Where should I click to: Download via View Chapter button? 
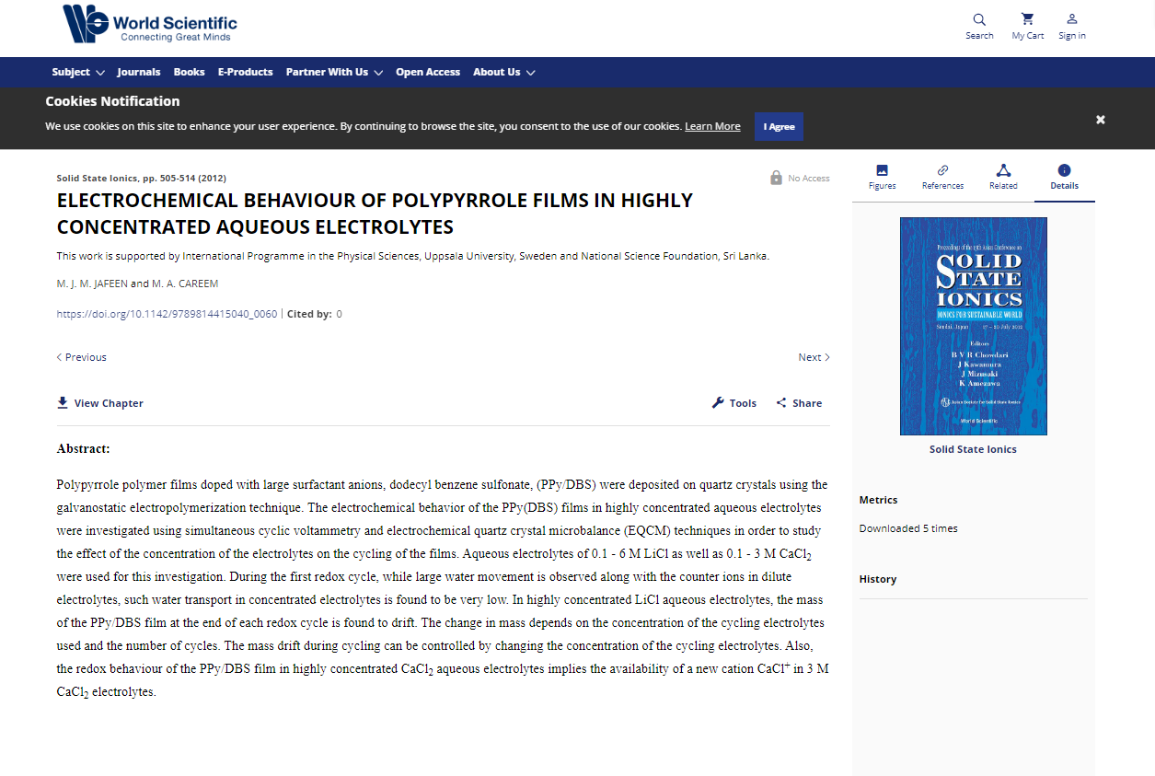pos(100,403)
